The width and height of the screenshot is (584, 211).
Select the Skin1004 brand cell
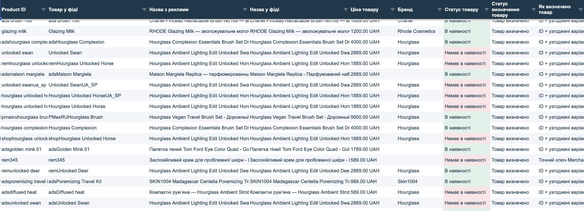407,181
